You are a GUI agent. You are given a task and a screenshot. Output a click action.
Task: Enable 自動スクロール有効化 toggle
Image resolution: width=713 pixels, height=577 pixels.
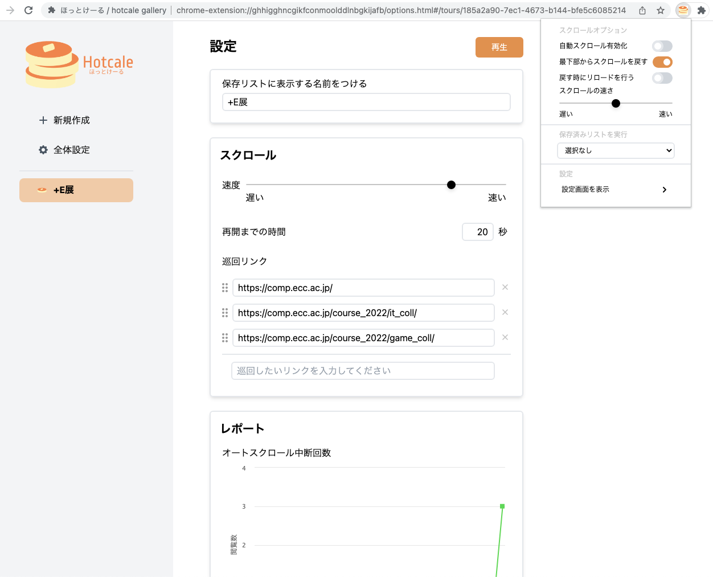tap(662, 46)
